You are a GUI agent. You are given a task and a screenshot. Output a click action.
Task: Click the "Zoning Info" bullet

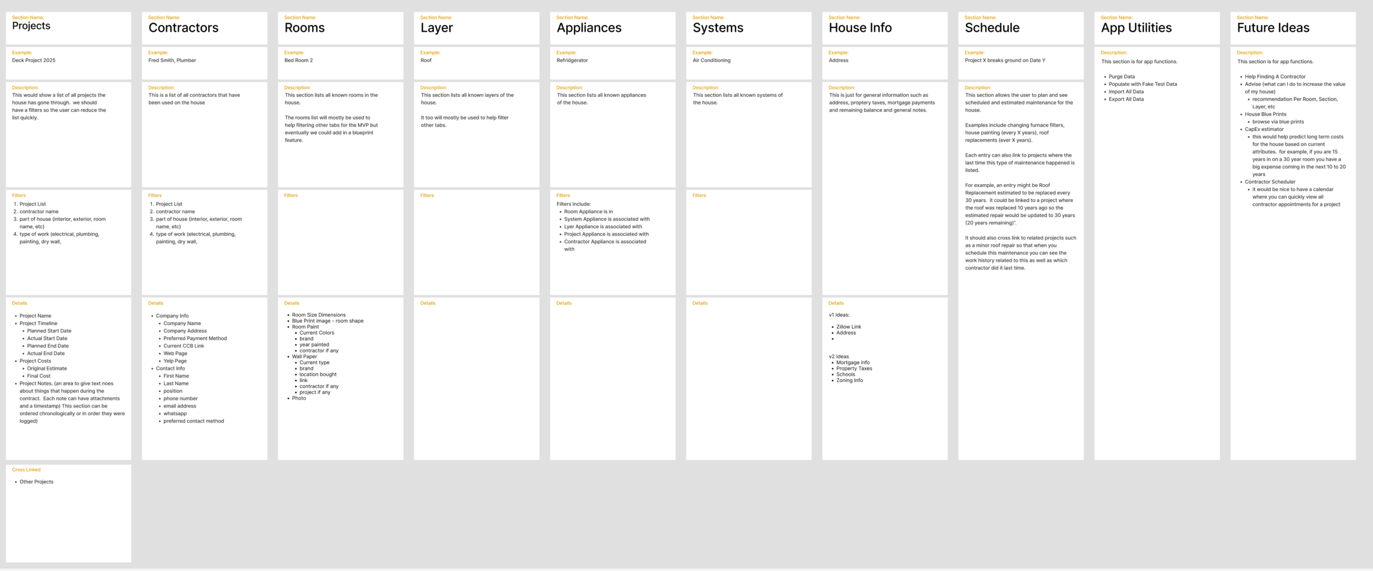[x=850, y=380]
